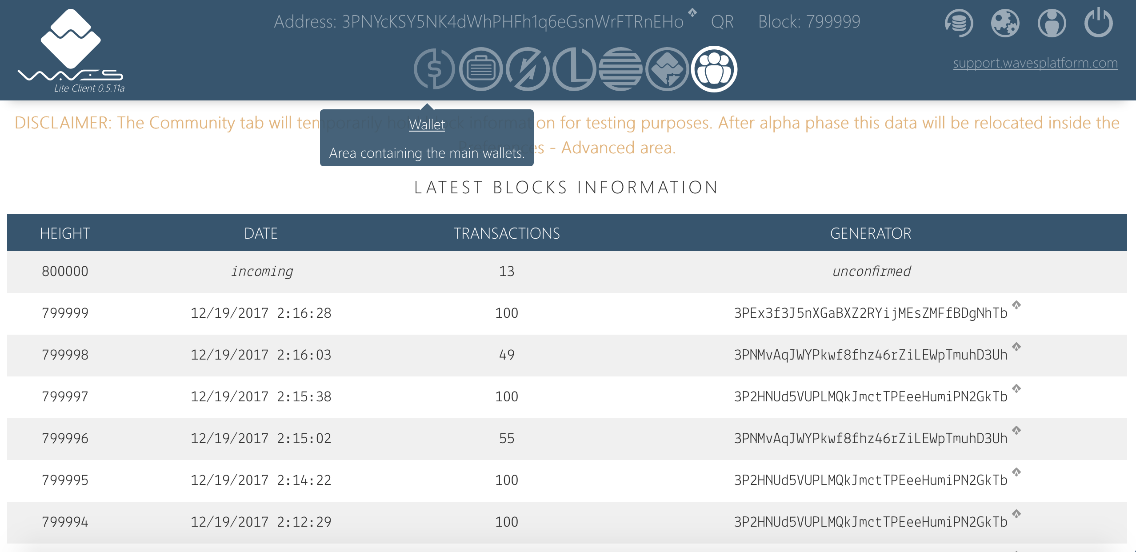Copy generator address of block 799997
This screenshot has height=552, width=1136.
point(1016,388)
